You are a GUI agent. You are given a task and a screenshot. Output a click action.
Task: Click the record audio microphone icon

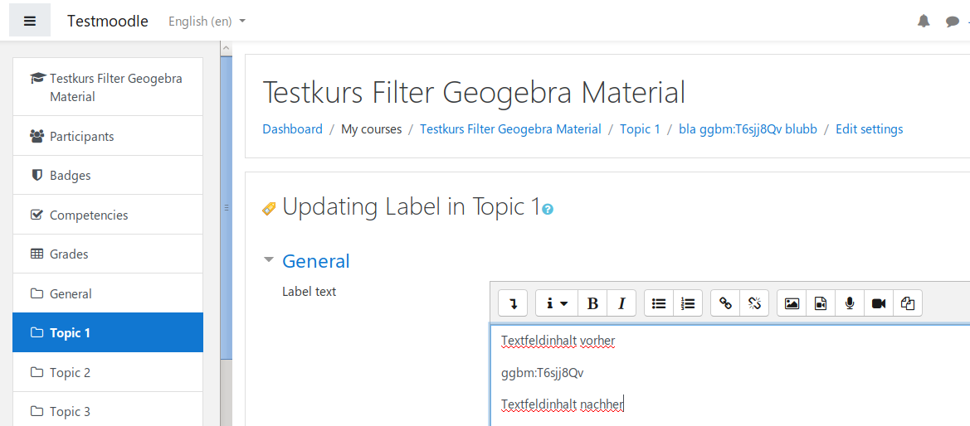(850, 303)
